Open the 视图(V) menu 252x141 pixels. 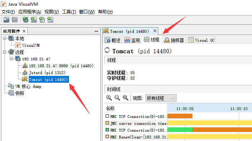[52, 12]
